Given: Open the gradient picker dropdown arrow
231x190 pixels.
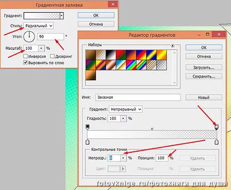Looking at the screenshot, I should tap(62, 16).
